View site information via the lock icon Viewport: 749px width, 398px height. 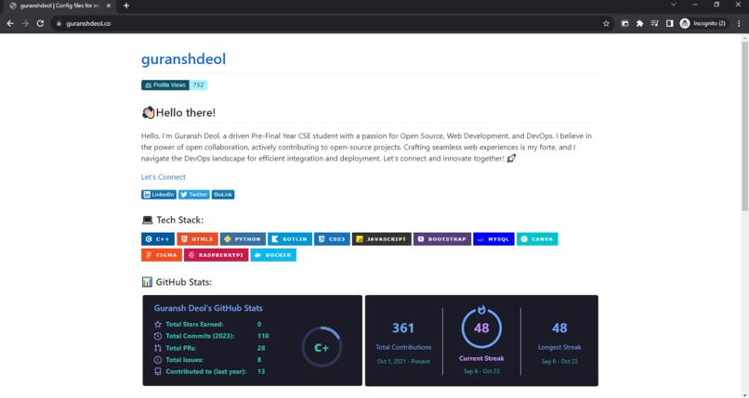point(59,23)
